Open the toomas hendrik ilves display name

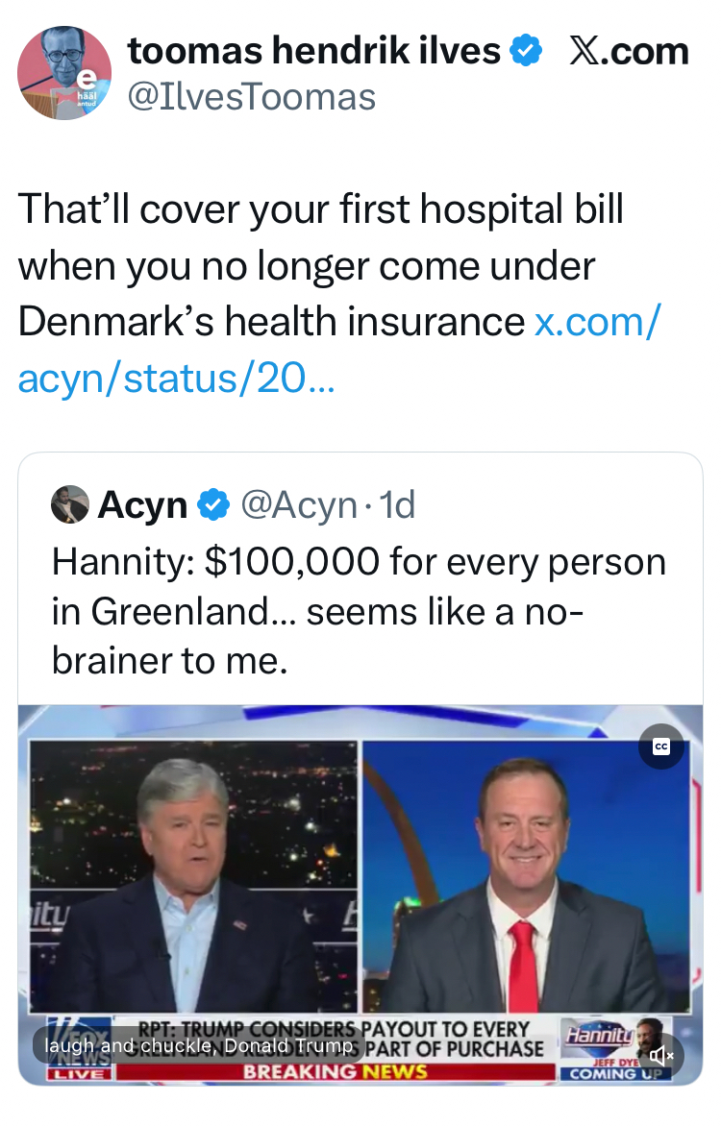click(313, 51)
